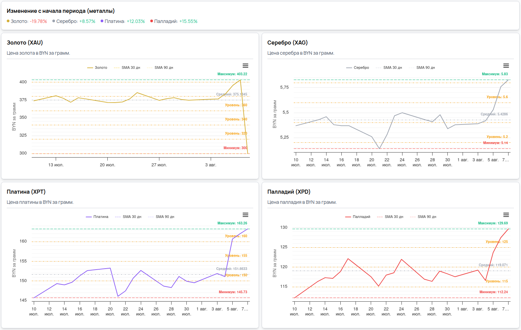Click the "Минимум: 5.14" label on the silver chart
Screen dimensions: 521x330
(495, 143)
